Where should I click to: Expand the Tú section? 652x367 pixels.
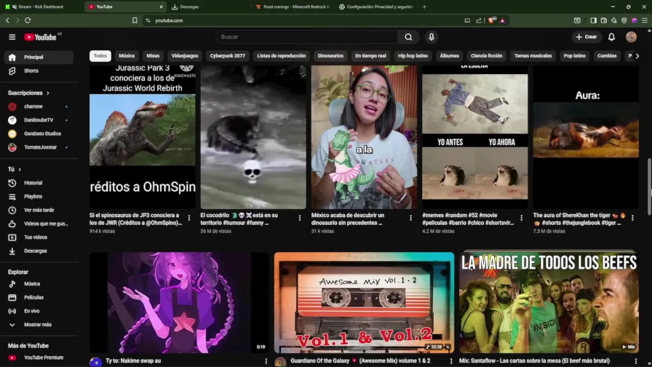click(x=15, y=169)
